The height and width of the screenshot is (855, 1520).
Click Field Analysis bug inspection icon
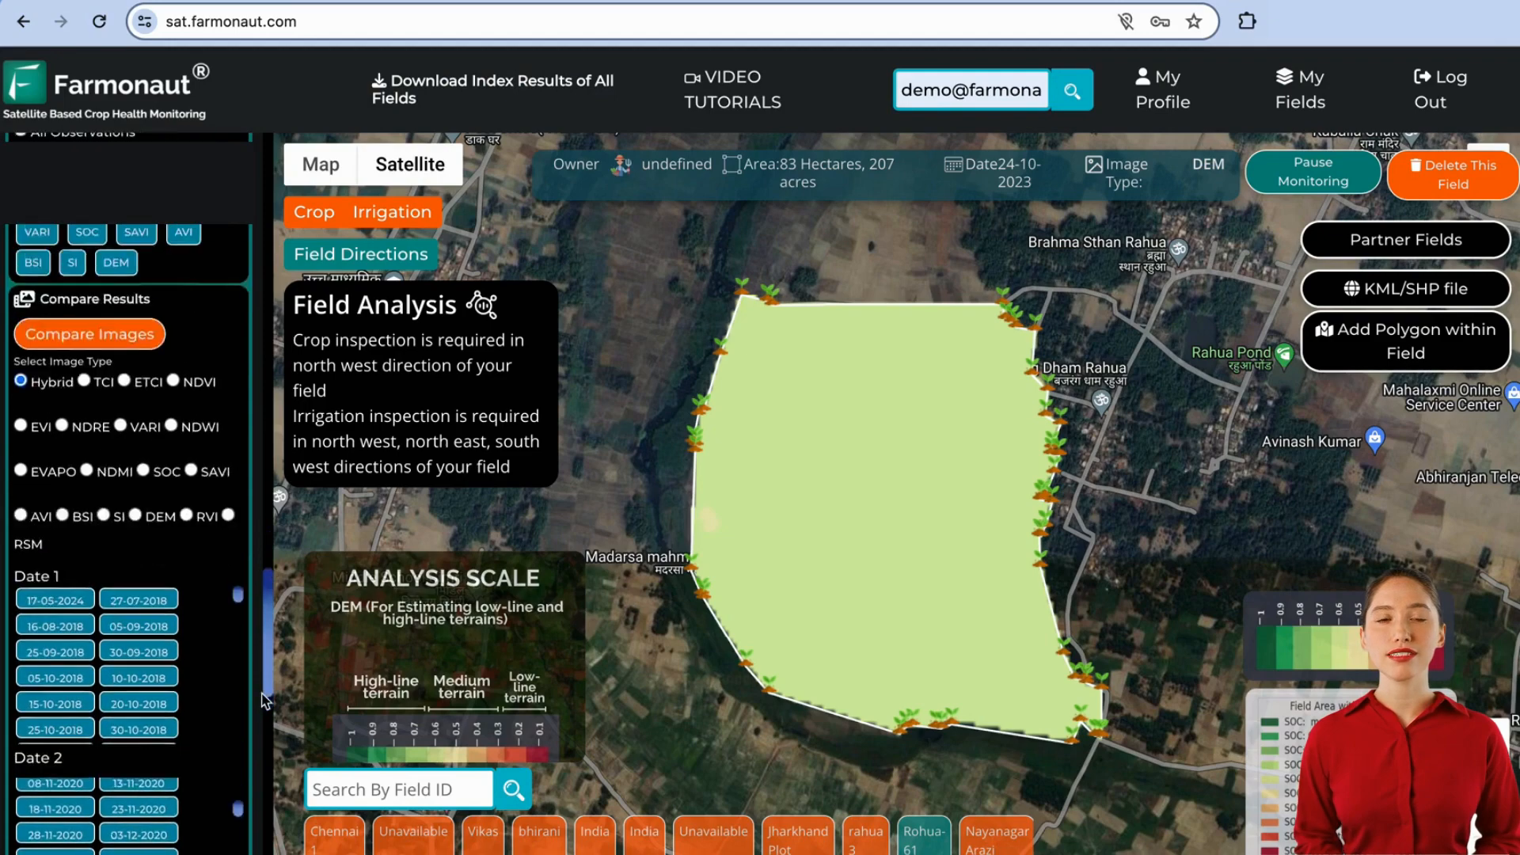(x=481, y=305)
